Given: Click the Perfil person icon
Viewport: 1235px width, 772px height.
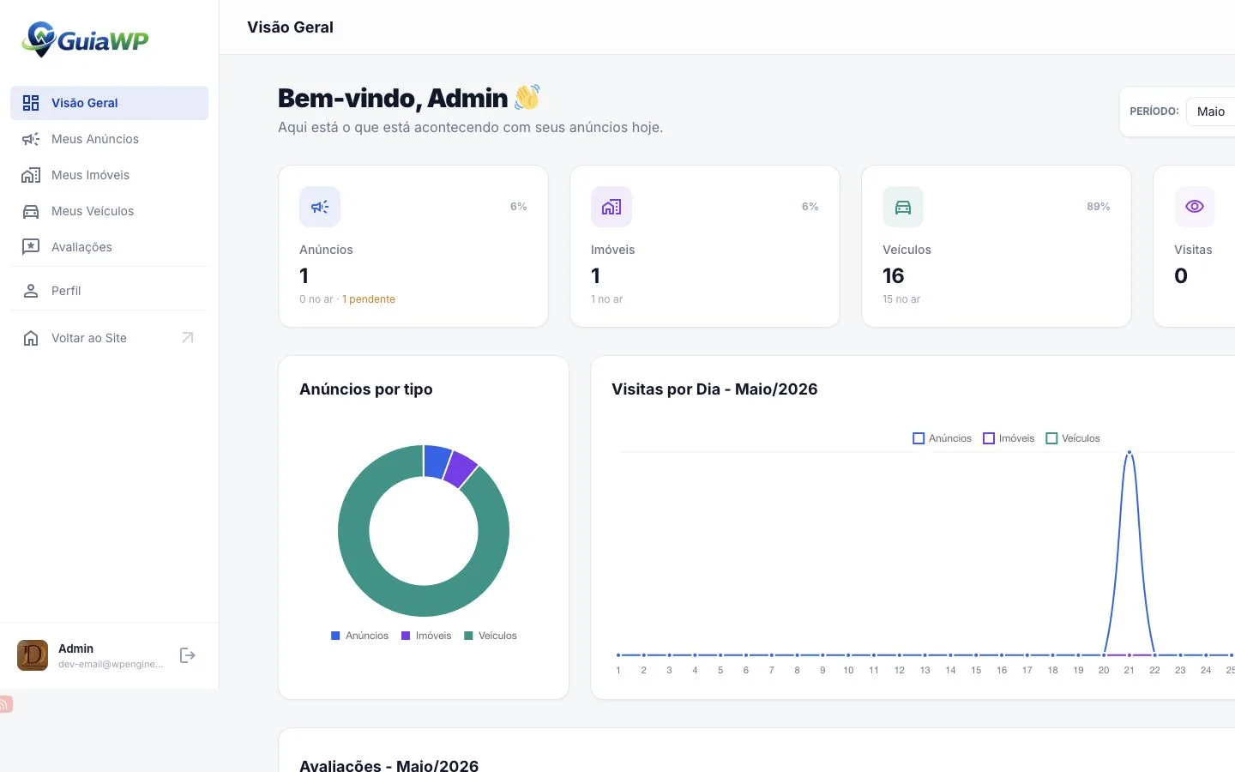Looking at the screenshot, I should 31,291.
